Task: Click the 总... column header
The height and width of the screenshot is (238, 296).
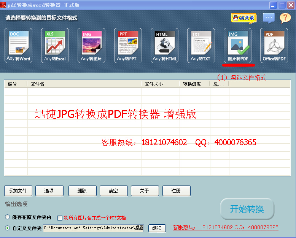Action: tap(219, 84)
